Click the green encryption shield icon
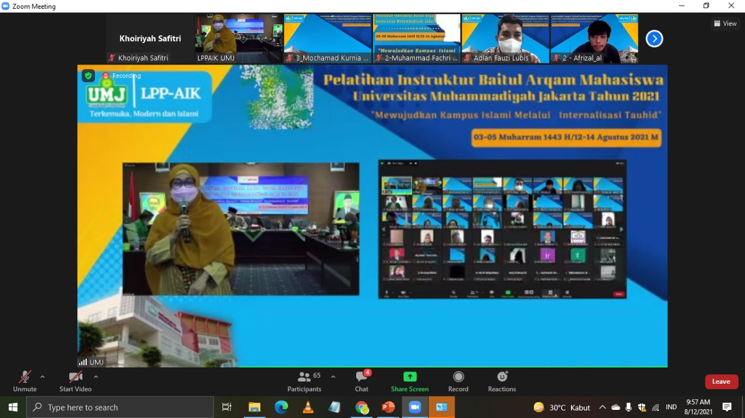The width and height of the screenshot is (745, 418). pyautogui.click(x=88, y=76)
